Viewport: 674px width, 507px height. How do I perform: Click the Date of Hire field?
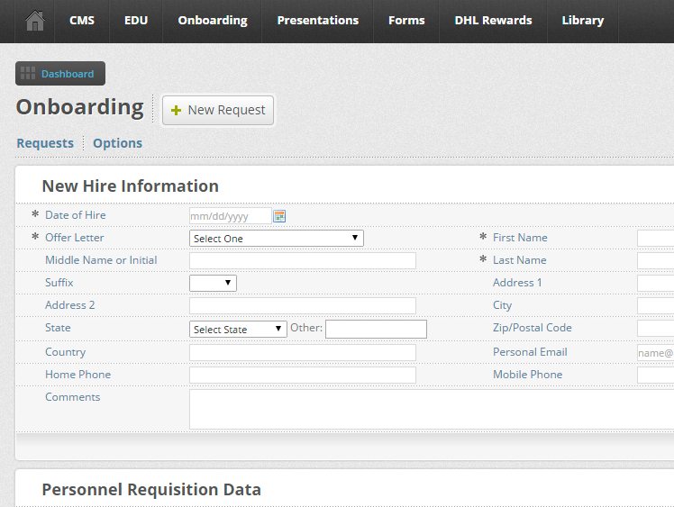231,216
